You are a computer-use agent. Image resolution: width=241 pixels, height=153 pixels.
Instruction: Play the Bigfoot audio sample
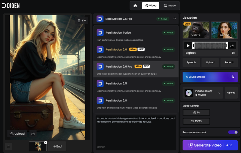click(x=188, y=46)
